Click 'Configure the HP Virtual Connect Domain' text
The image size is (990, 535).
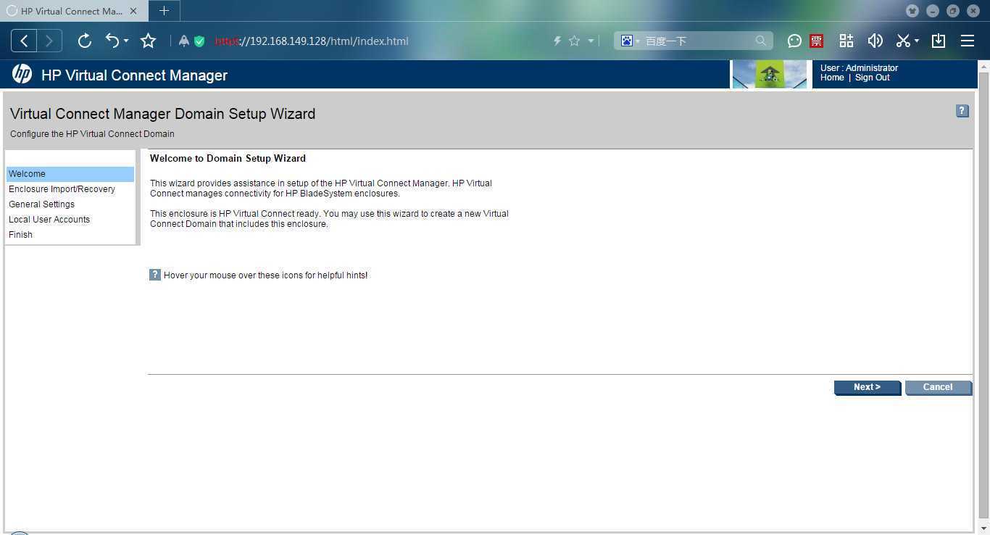92,134
